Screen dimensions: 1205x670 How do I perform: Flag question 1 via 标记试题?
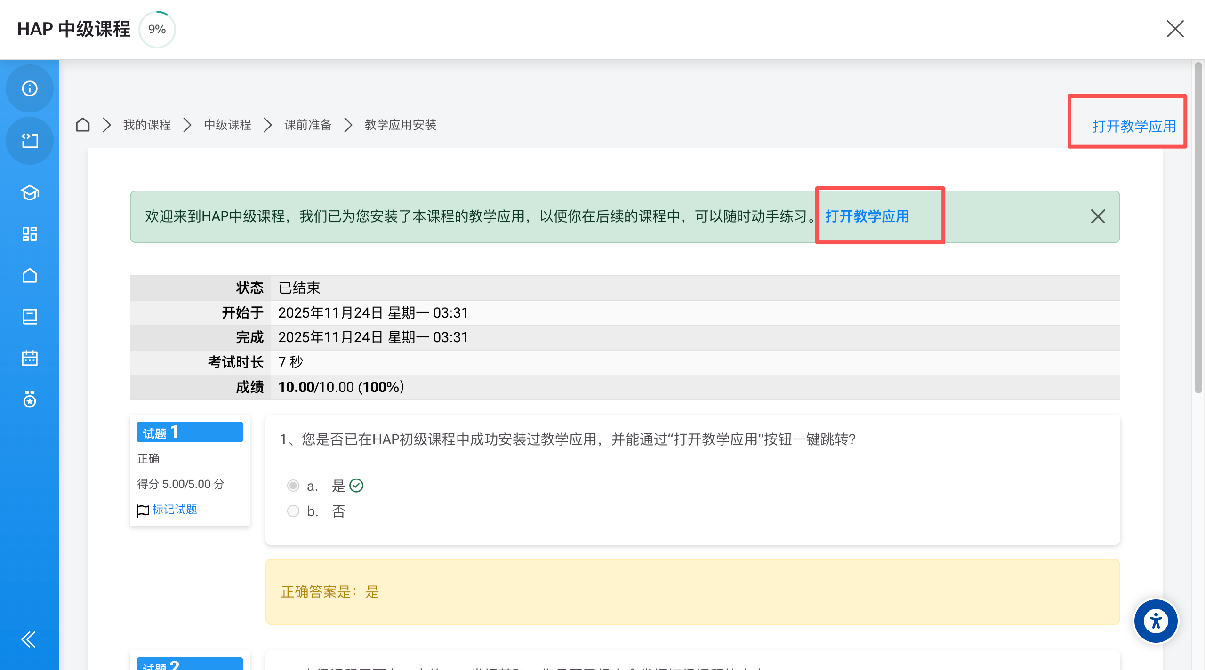(174, 510)
